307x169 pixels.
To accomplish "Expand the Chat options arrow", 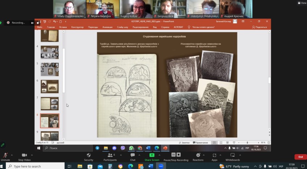I will click(139, 155).
